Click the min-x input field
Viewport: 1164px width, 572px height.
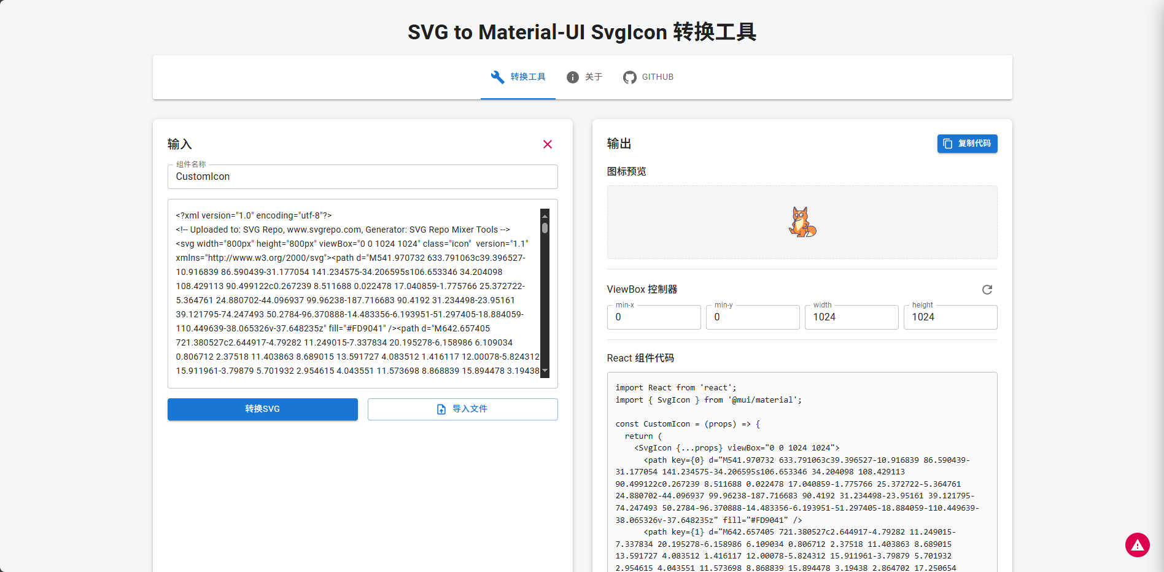(653, 317)
